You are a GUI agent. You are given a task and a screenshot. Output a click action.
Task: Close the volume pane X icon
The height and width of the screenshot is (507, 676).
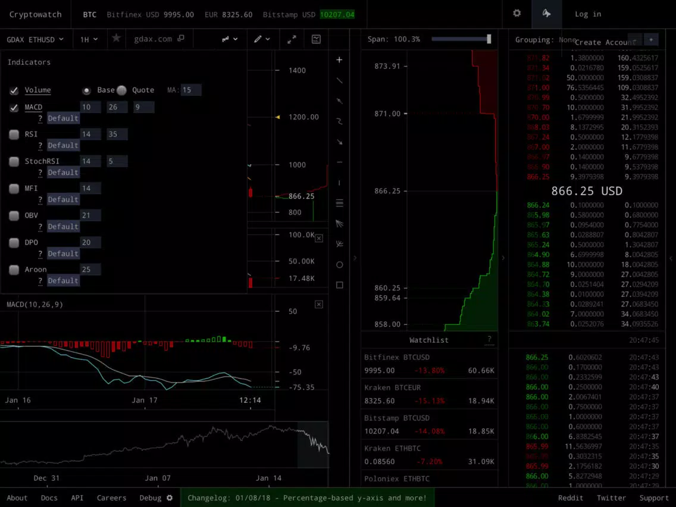tap(318, 239)
